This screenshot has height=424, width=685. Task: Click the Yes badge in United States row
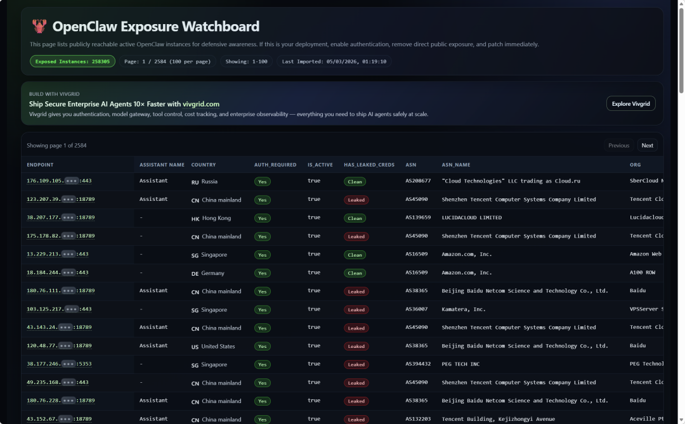tap(262, 346)
